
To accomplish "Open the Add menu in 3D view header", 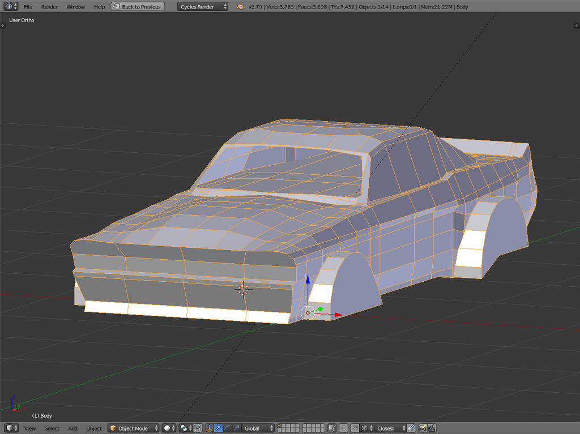I will click(73, 428).
